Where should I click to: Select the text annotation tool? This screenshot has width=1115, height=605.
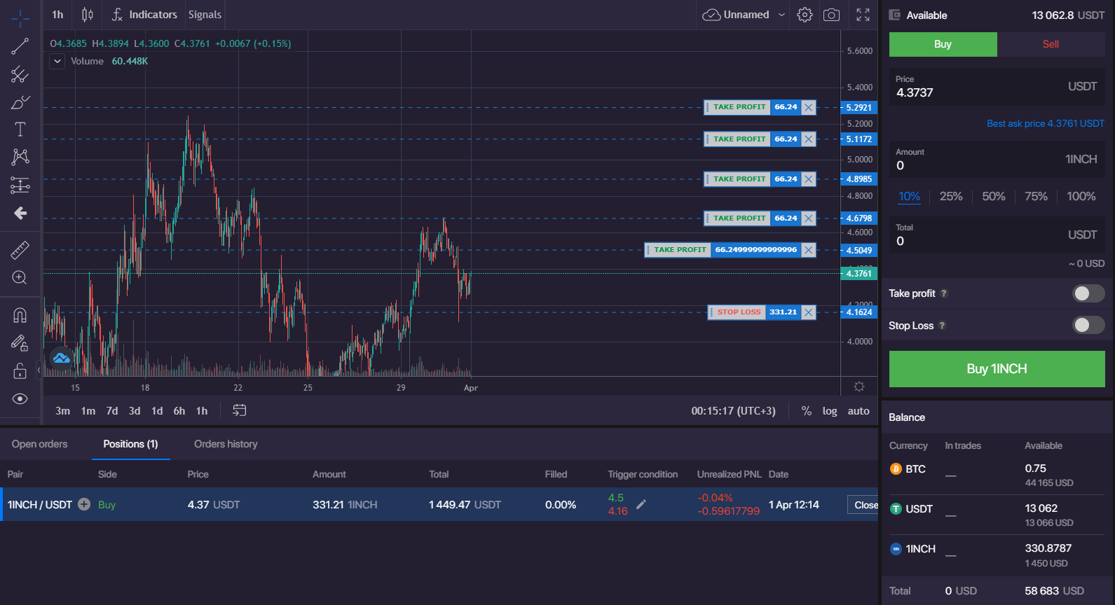20,130
